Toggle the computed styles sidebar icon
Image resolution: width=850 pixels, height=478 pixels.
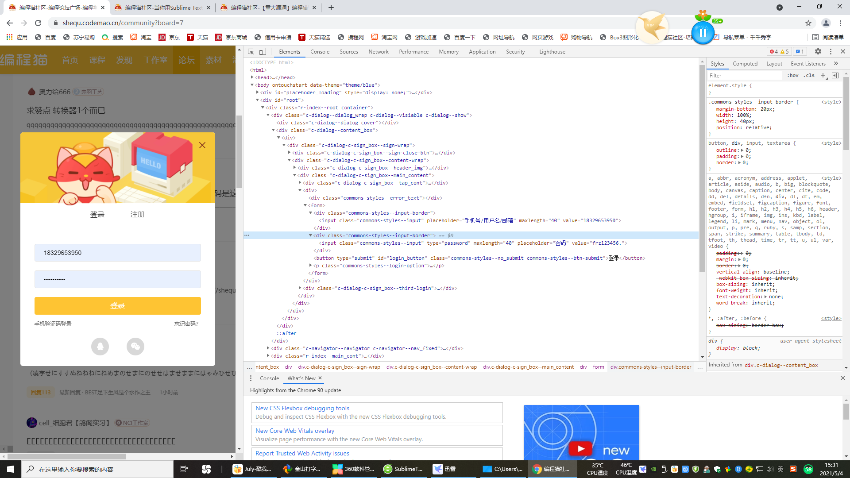(x=835, y=76)
